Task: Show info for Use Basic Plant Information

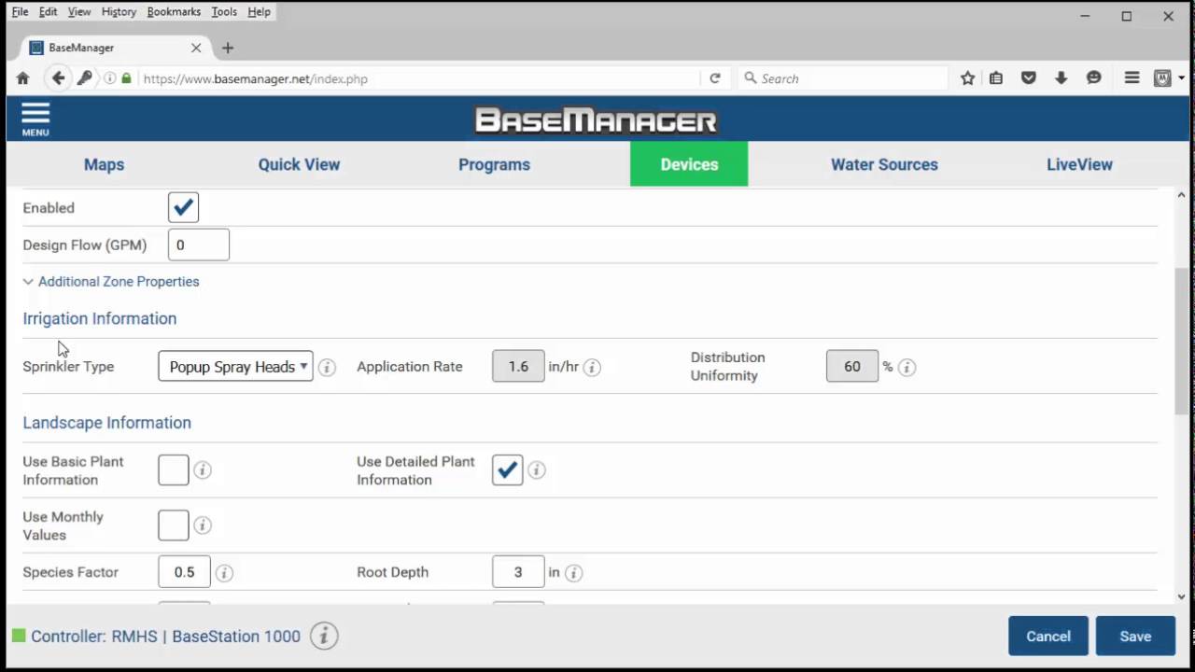Action: 203,470
